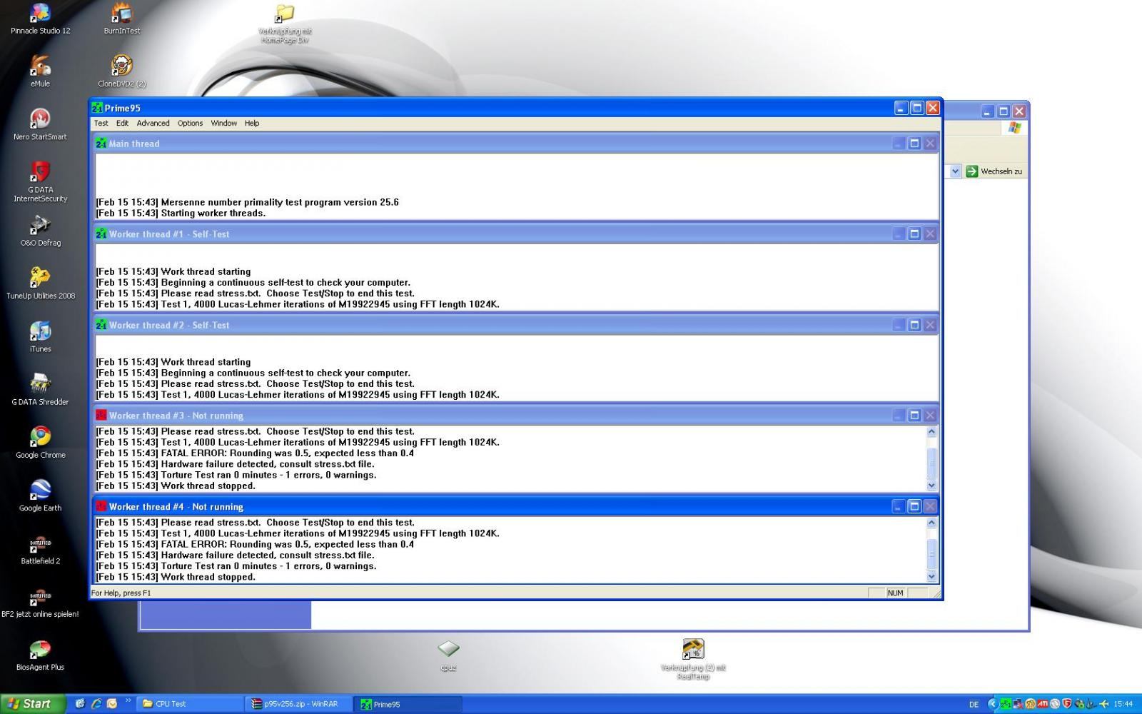Image resolution: width=1142 pixels, height=714 pixels.
Task: Click the Worker thread #3 scrollbar thumb
Action: click(931, 464)
